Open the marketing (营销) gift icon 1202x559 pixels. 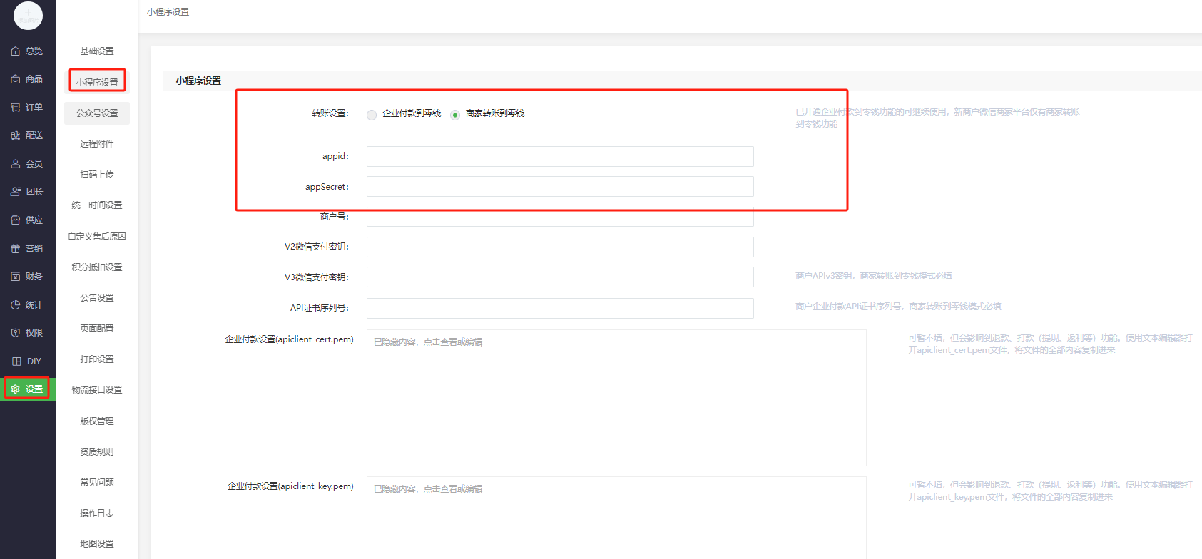16,249
